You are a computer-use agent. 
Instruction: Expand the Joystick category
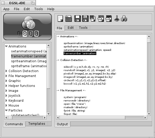[x=6, y=96]
